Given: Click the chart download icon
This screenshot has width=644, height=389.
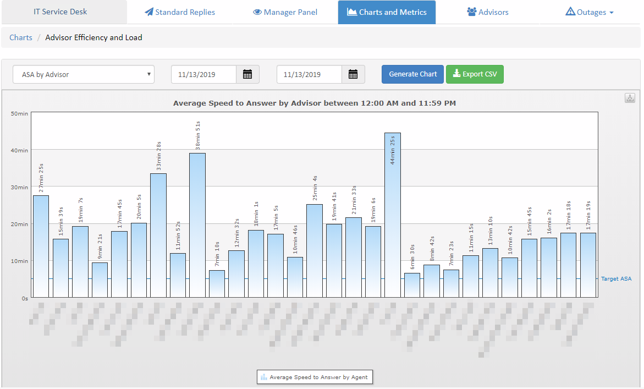Looking at the screenshot, I should coord(630,98).
